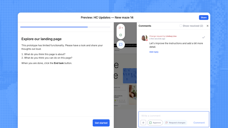The width and height of the screenshot is (228, 128).
Task: Click 'What do you think this page is about?'
Action: 45,54
